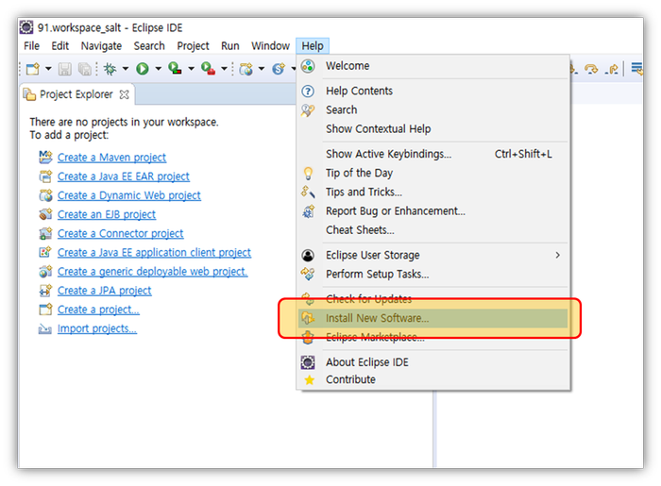Viewport: 661px width, 486px height.
Task: Select Show Active Keybindings...
Action: pos(432,154)
